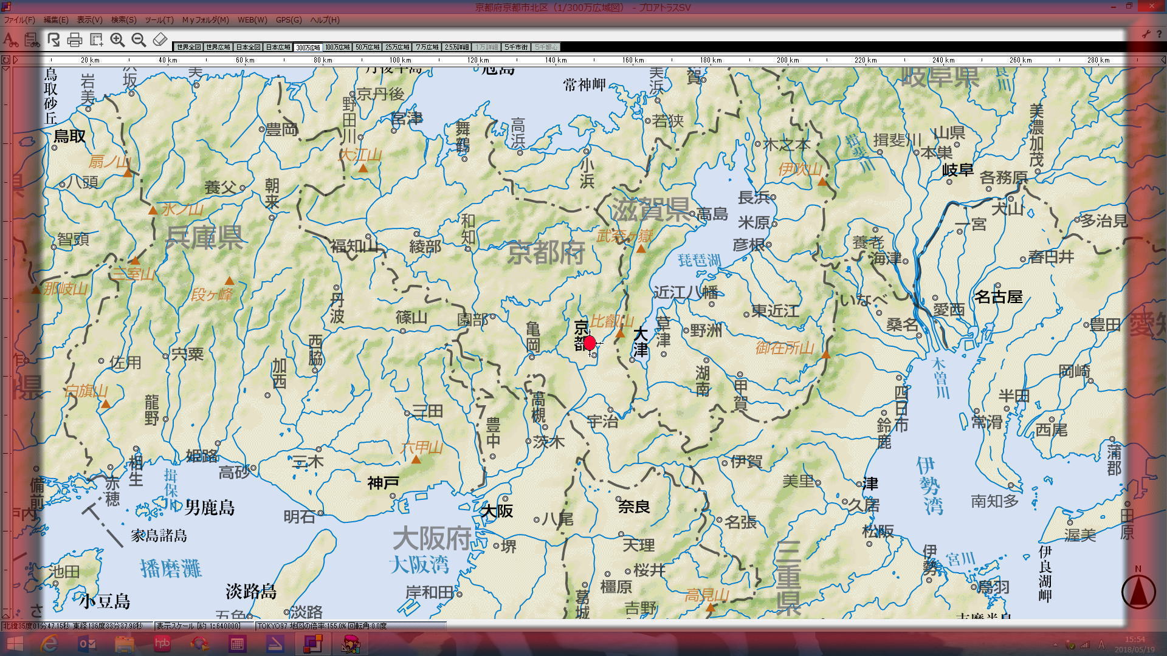Click the list search icon with binoculars
This screenshot has height=656, width=1167.
[x=32, y=40]
